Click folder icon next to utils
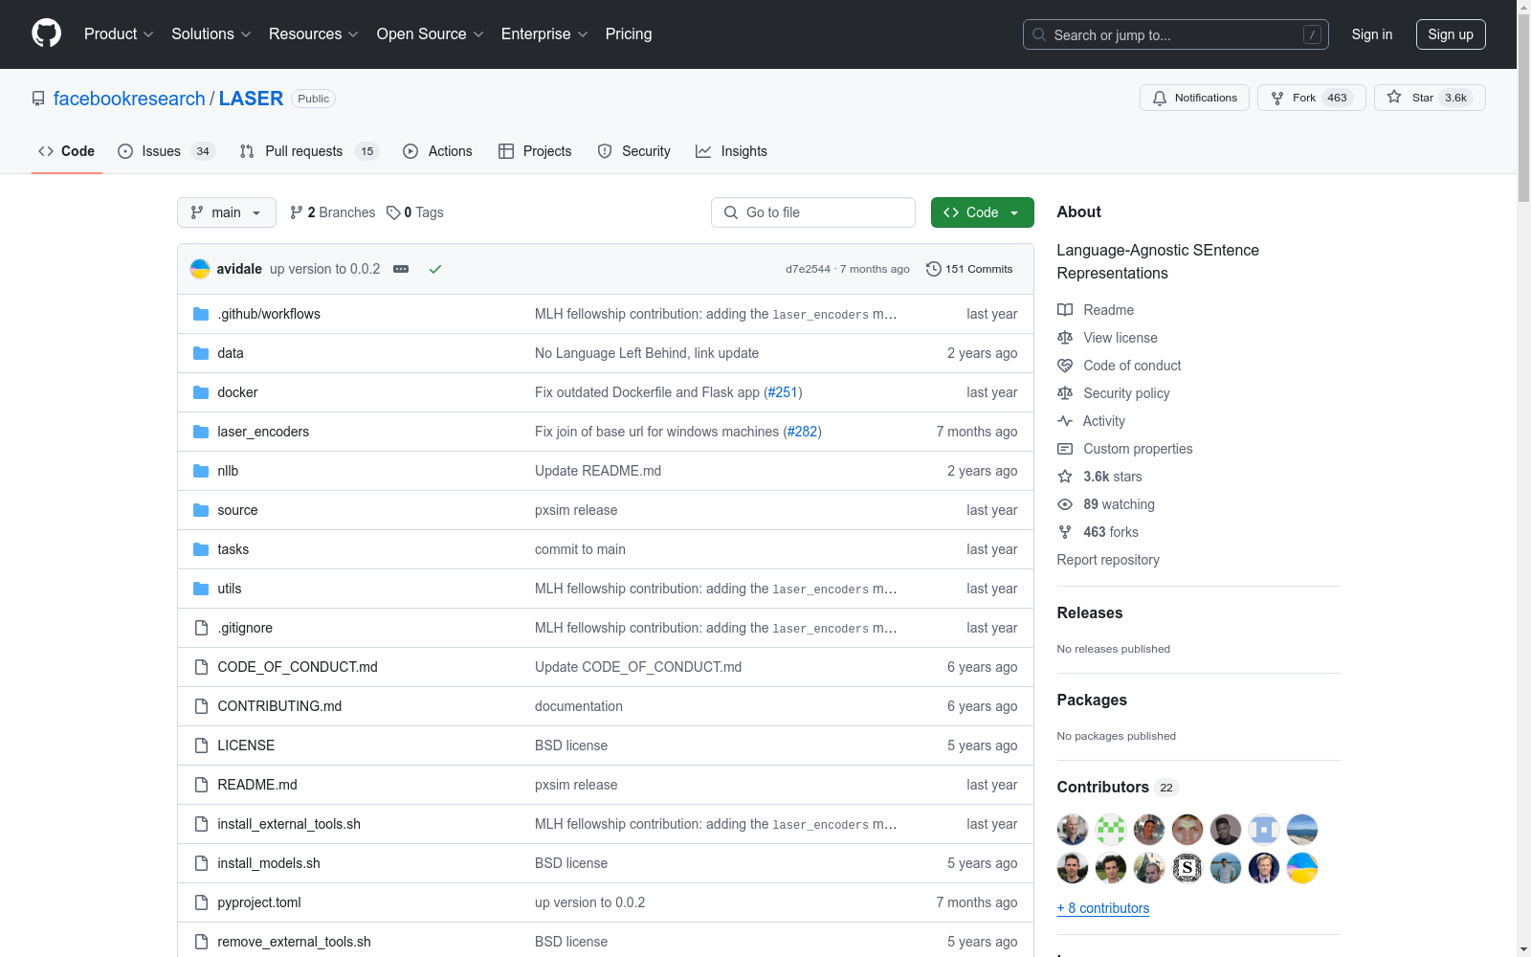 (201, 589)
